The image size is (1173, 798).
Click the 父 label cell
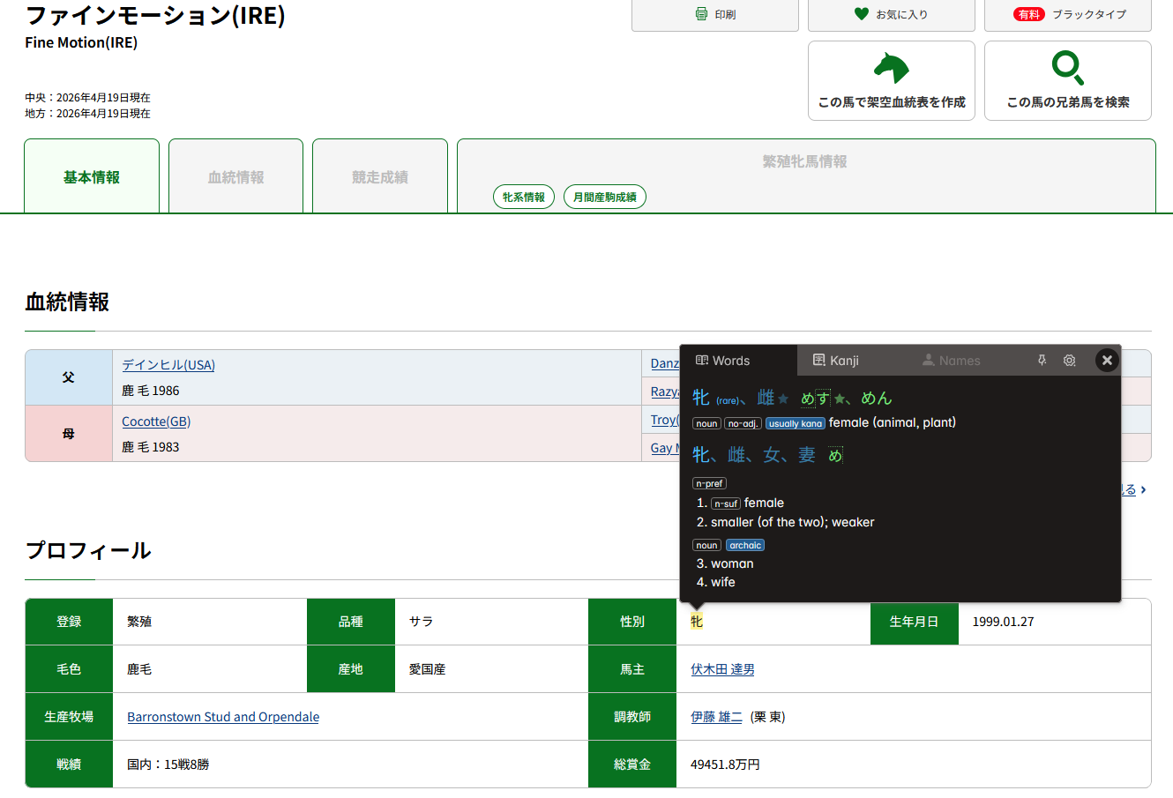(69, 377)
